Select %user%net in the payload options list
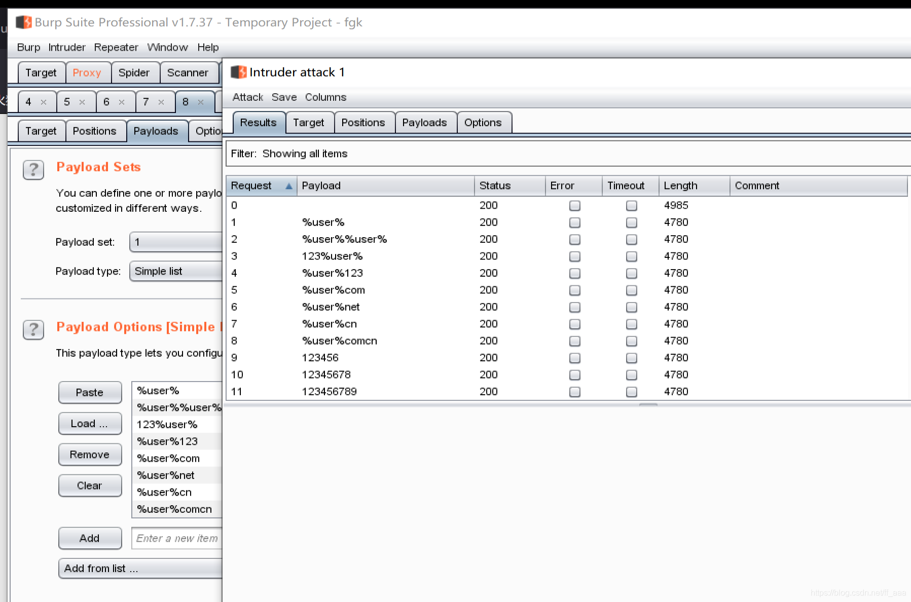The width and height of the screenshot is (911, 602). click(x=177, y=475)
